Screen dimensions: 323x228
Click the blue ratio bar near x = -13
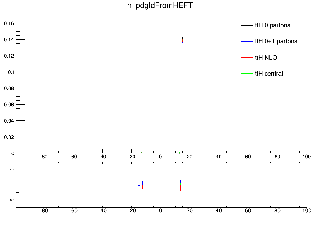click(x=142, y=183)
